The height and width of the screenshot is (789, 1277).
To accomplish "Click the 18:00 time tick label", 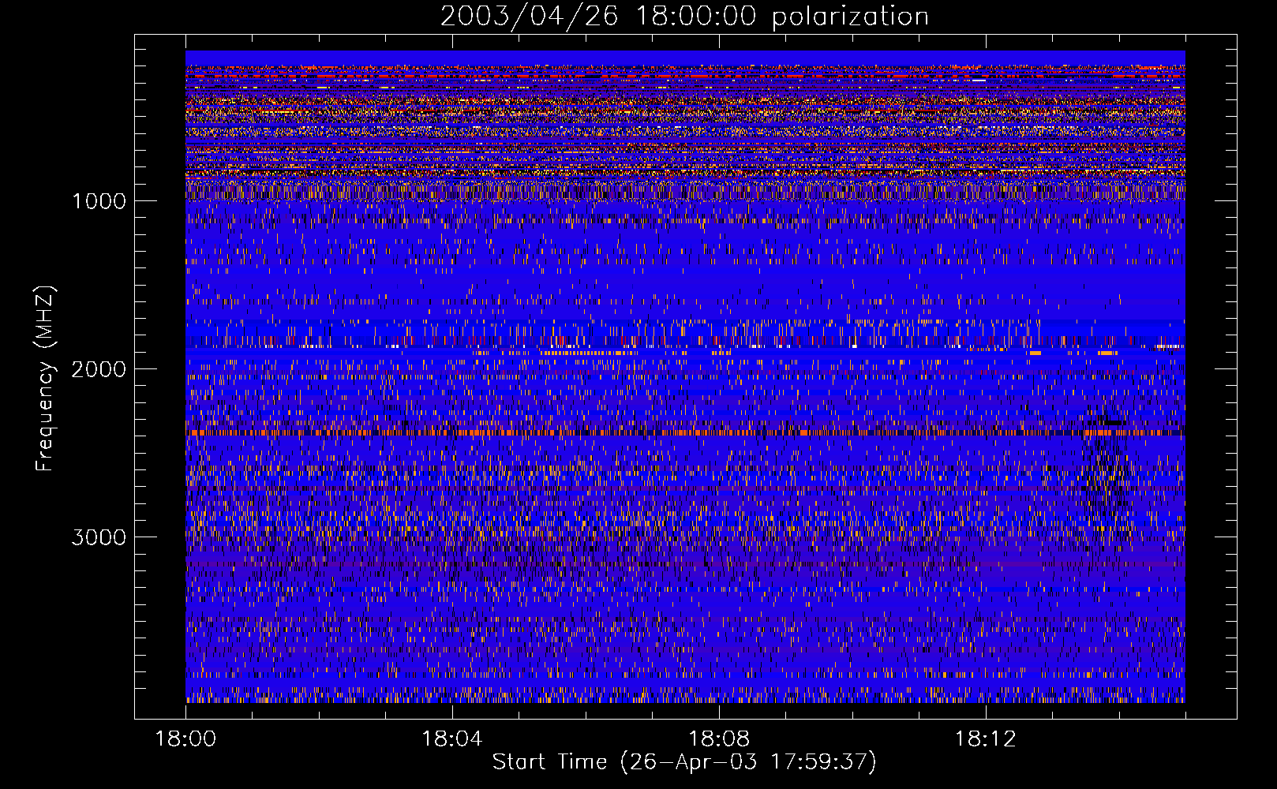I will pyautogui.click(x=185, y=739).
